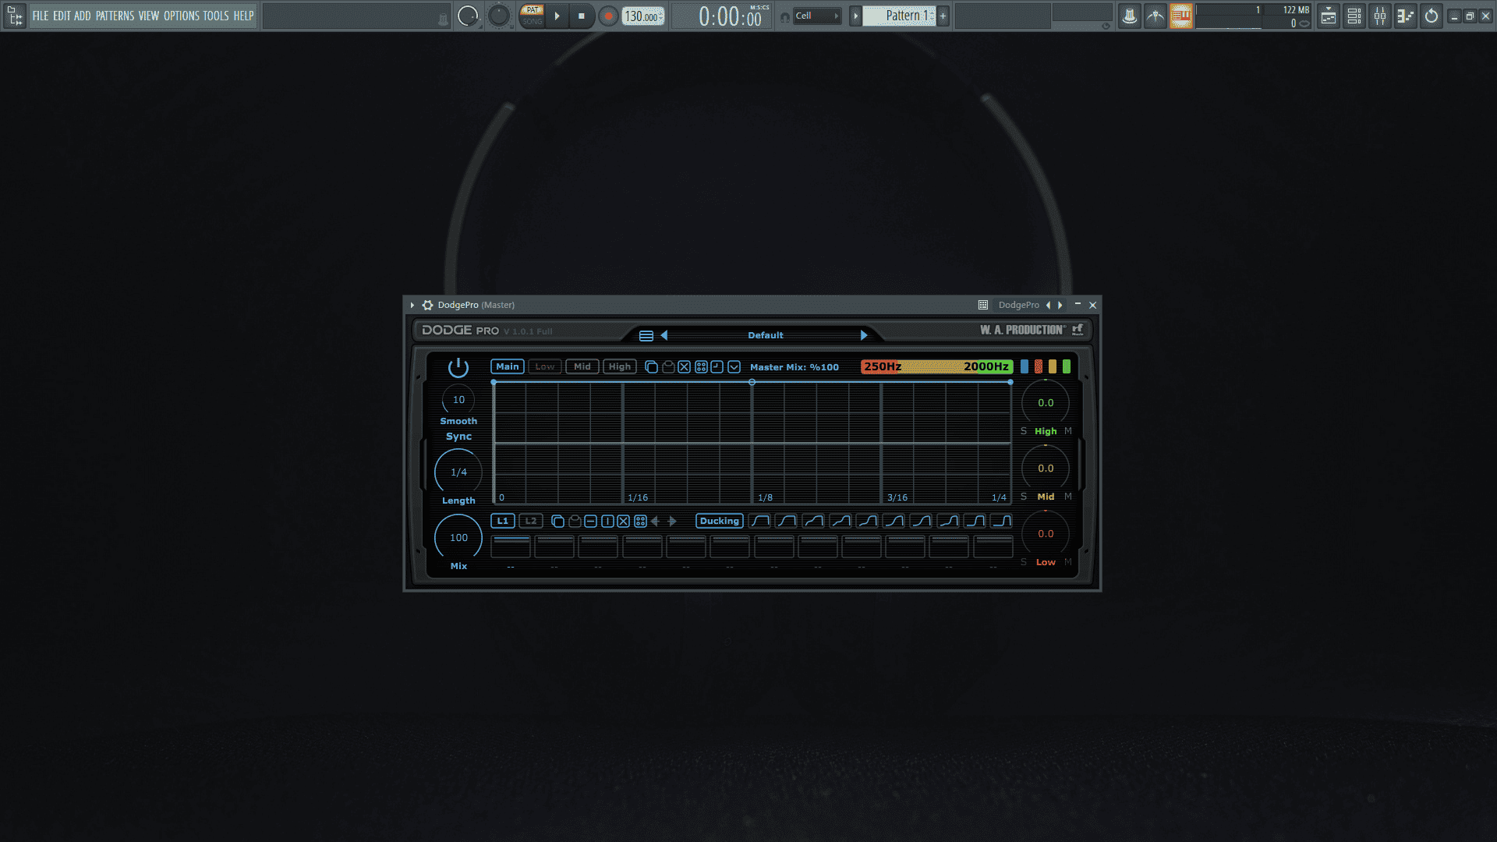Switch to the Main band tab
Image resolution: width=1497 pixels, height=842 pixels.
pos(507,366)
